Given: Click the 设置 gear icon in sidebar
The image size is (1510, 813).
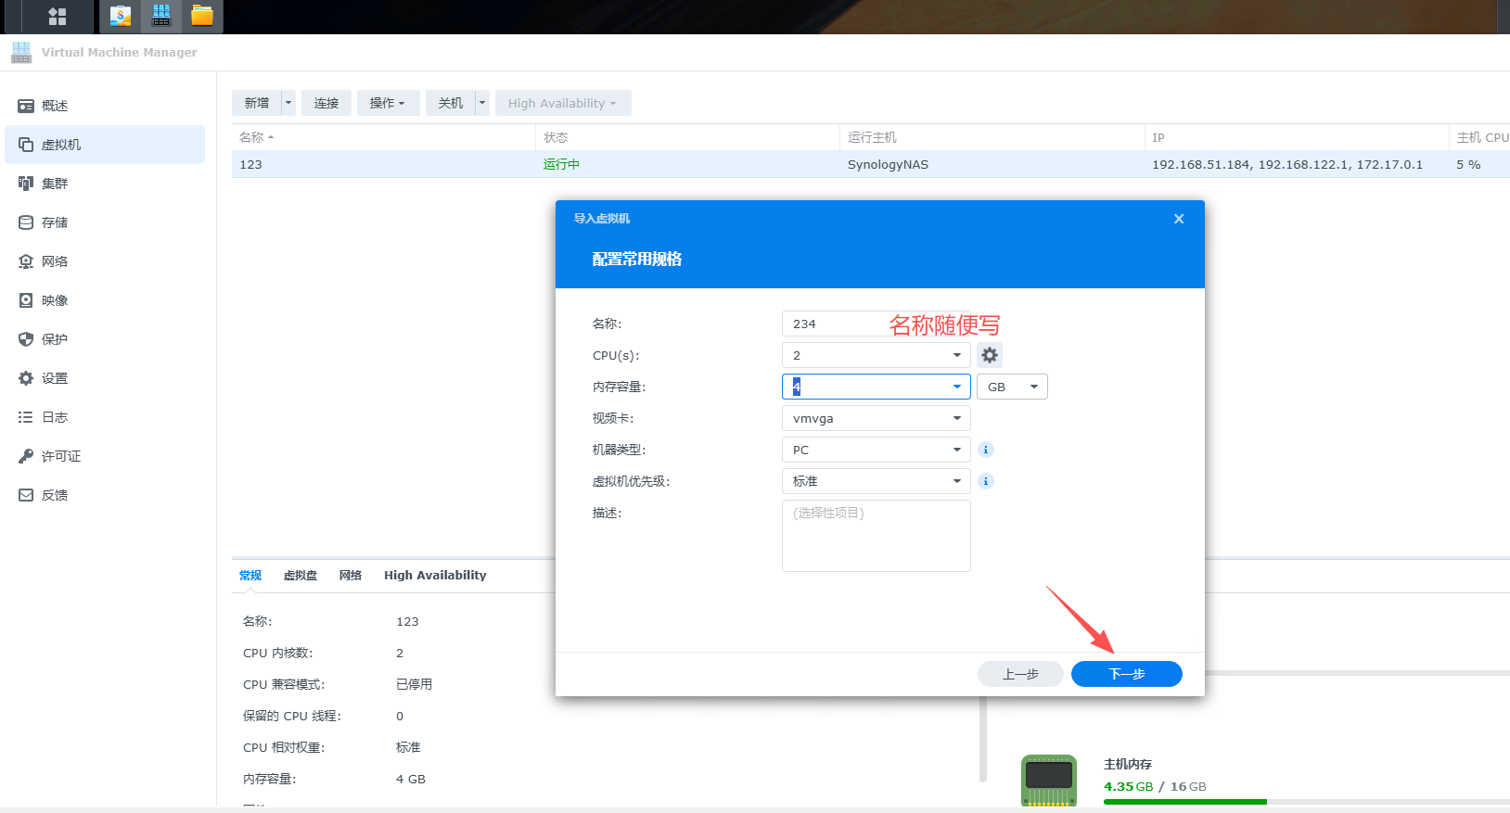Looking at the screenshot, I should click(x=26, y=378).
